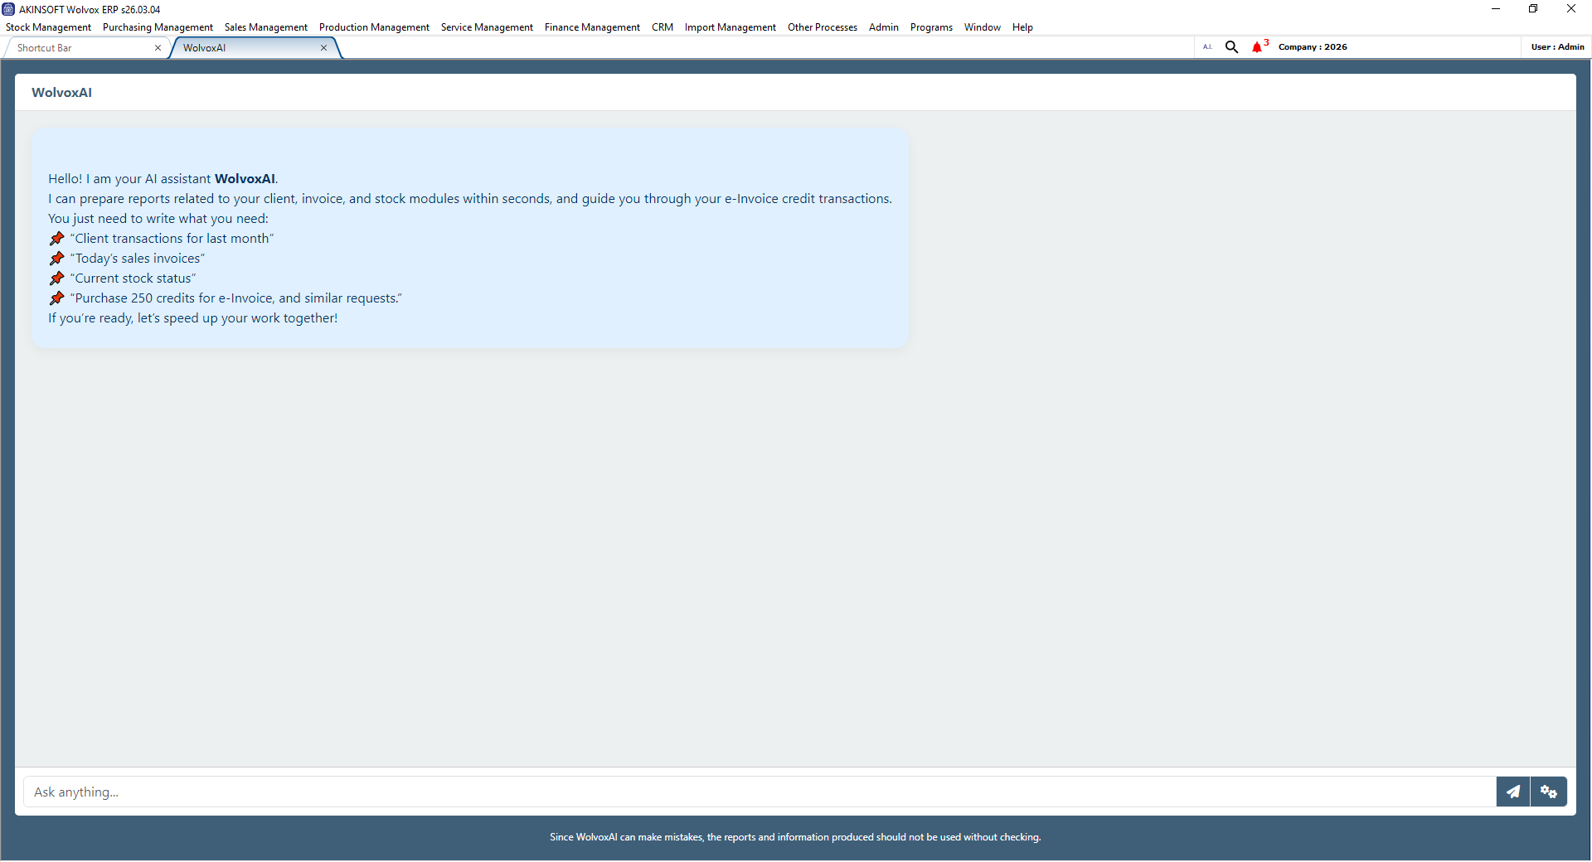Open the CRM menu
The height and width of the screenshot is (862, 1592).
[x=663, y=27]
